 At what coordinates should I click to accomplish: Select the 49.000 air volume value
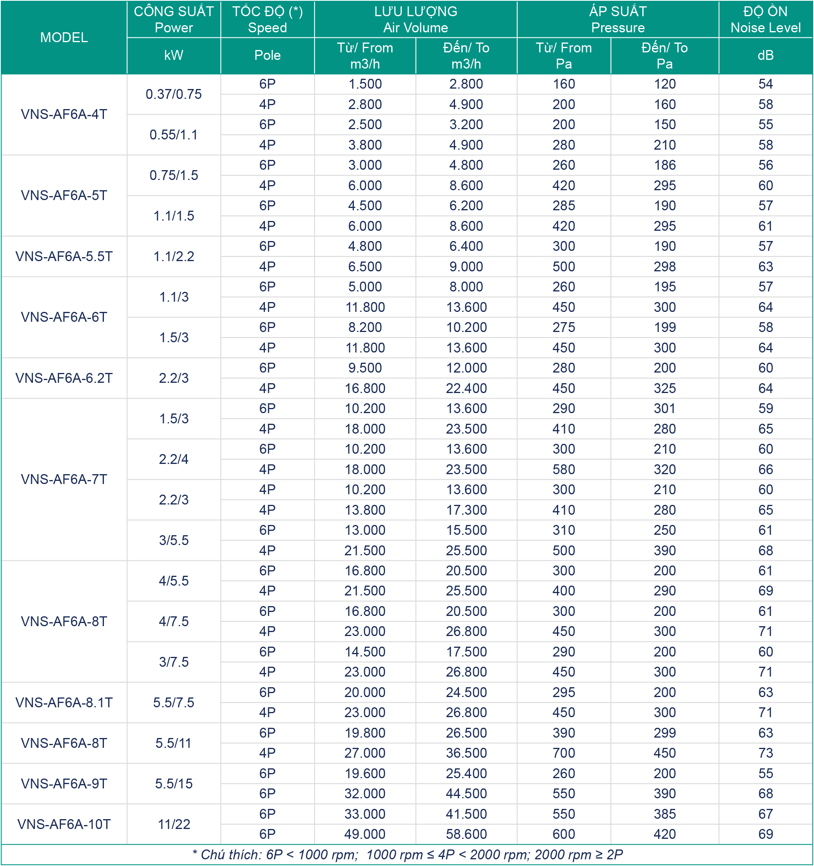(x=365, y=834)
